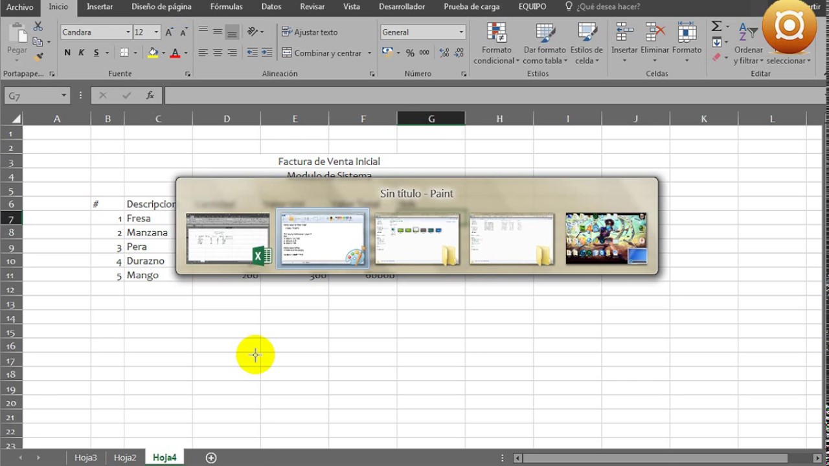Open Dar formato como tabla menu
The image size is (829, 466).
(x=545, y=43)
